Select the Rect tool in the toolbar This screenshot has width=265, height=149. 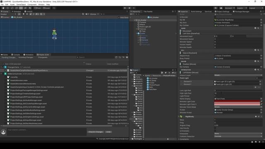click(x=21, y=8)
